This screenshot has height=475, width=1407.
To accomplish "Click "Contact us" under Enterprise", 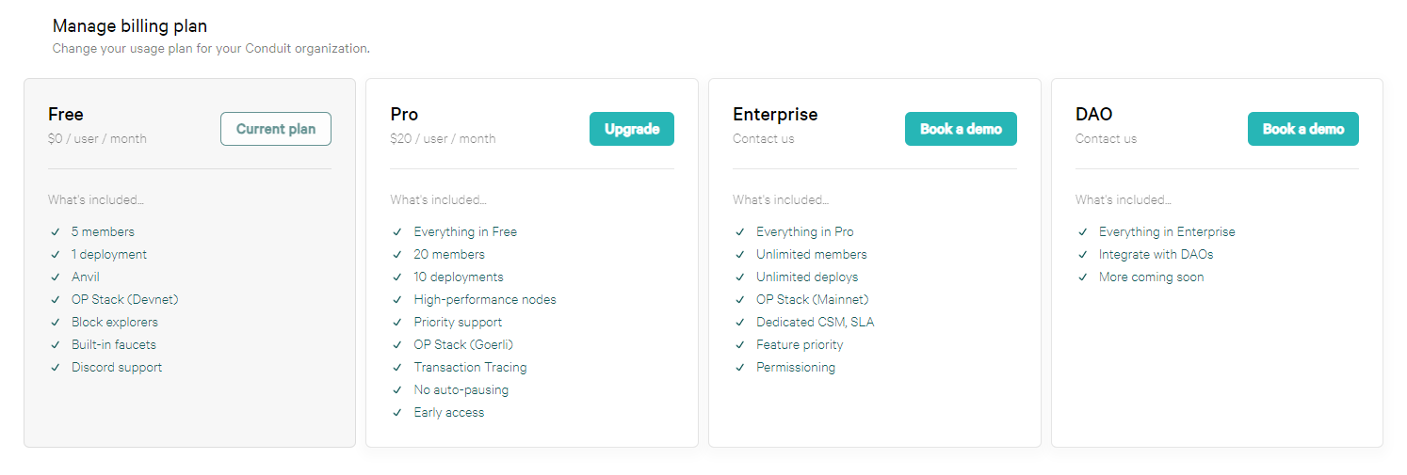I will pos(763,139).
